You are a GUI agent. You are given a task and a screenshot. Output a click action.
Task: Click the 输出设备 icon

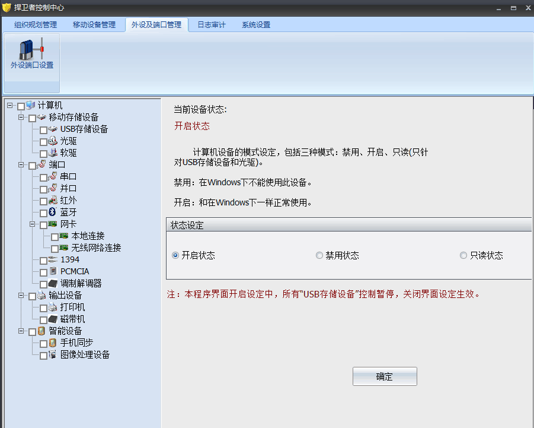pyautogui.click(x=41, y=295)
